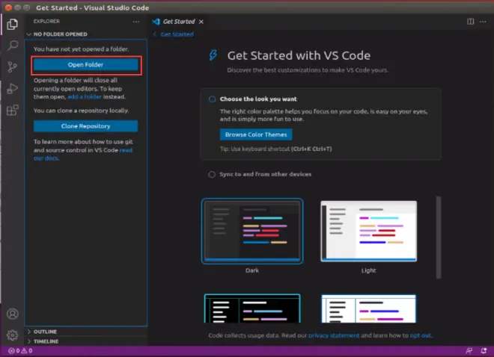Select the 'Choose the look you want' step
This screenshot has height=357, width=494.
click(258, 99)
